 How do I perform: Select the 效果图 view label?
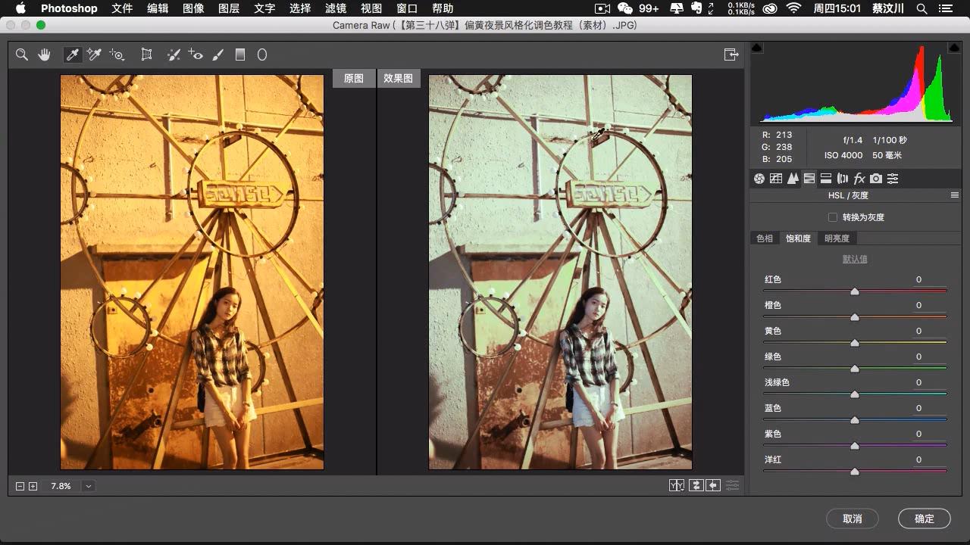click(399, 78)
